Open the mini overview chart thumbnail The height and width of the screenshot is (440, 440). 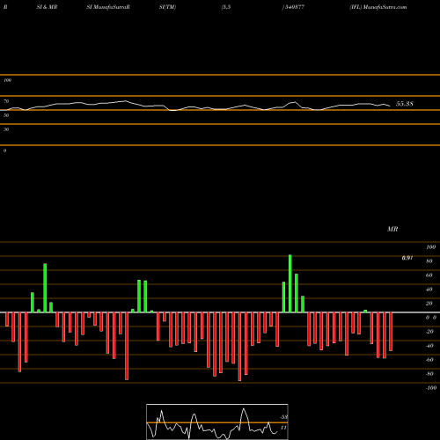point(217,422)
